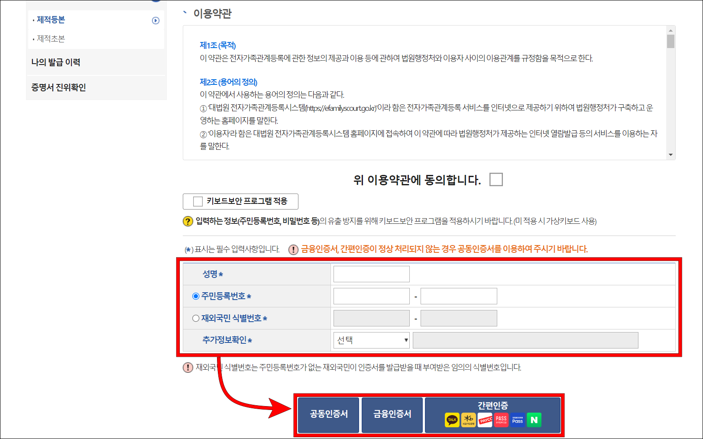Click the KakaoTalk authentication icon
Screen dimensions: 703x439
pos(452,420)
